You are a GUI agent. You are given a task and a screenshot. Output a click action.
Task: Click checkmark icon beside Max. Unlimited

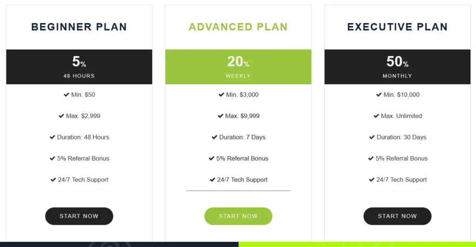point(377,116)
